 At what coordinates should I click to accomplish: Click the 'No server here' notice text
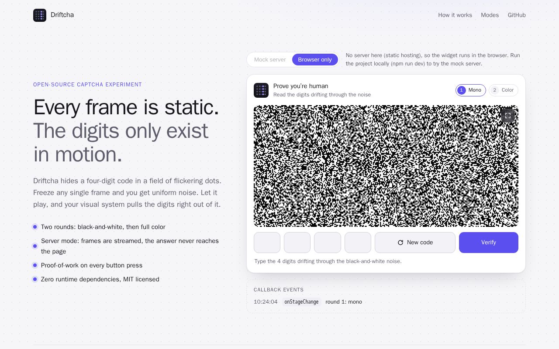pyautogui.click(x=433, y=59)
